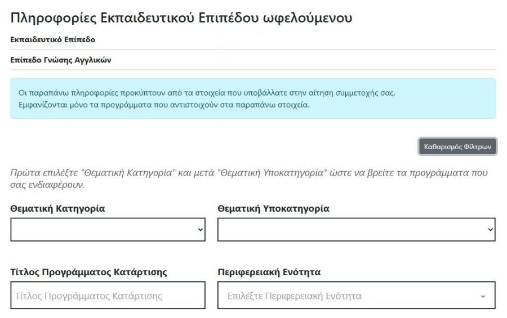
Task: Click the caret icon in Περιφερειακή Ενότητα field
Action: point(483,297)
